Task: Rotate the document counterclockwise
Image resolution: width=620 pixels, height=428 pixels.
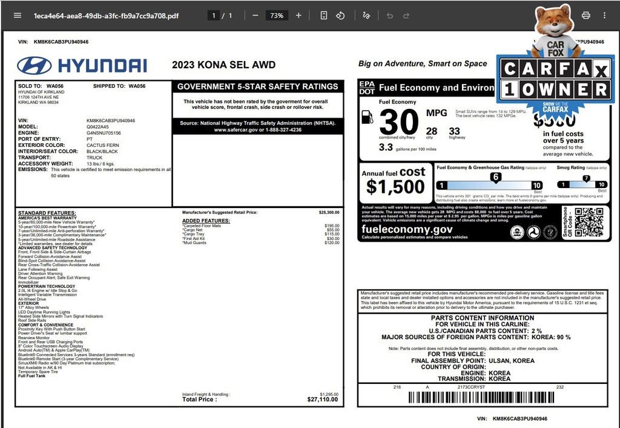Action: pos(340,15)
